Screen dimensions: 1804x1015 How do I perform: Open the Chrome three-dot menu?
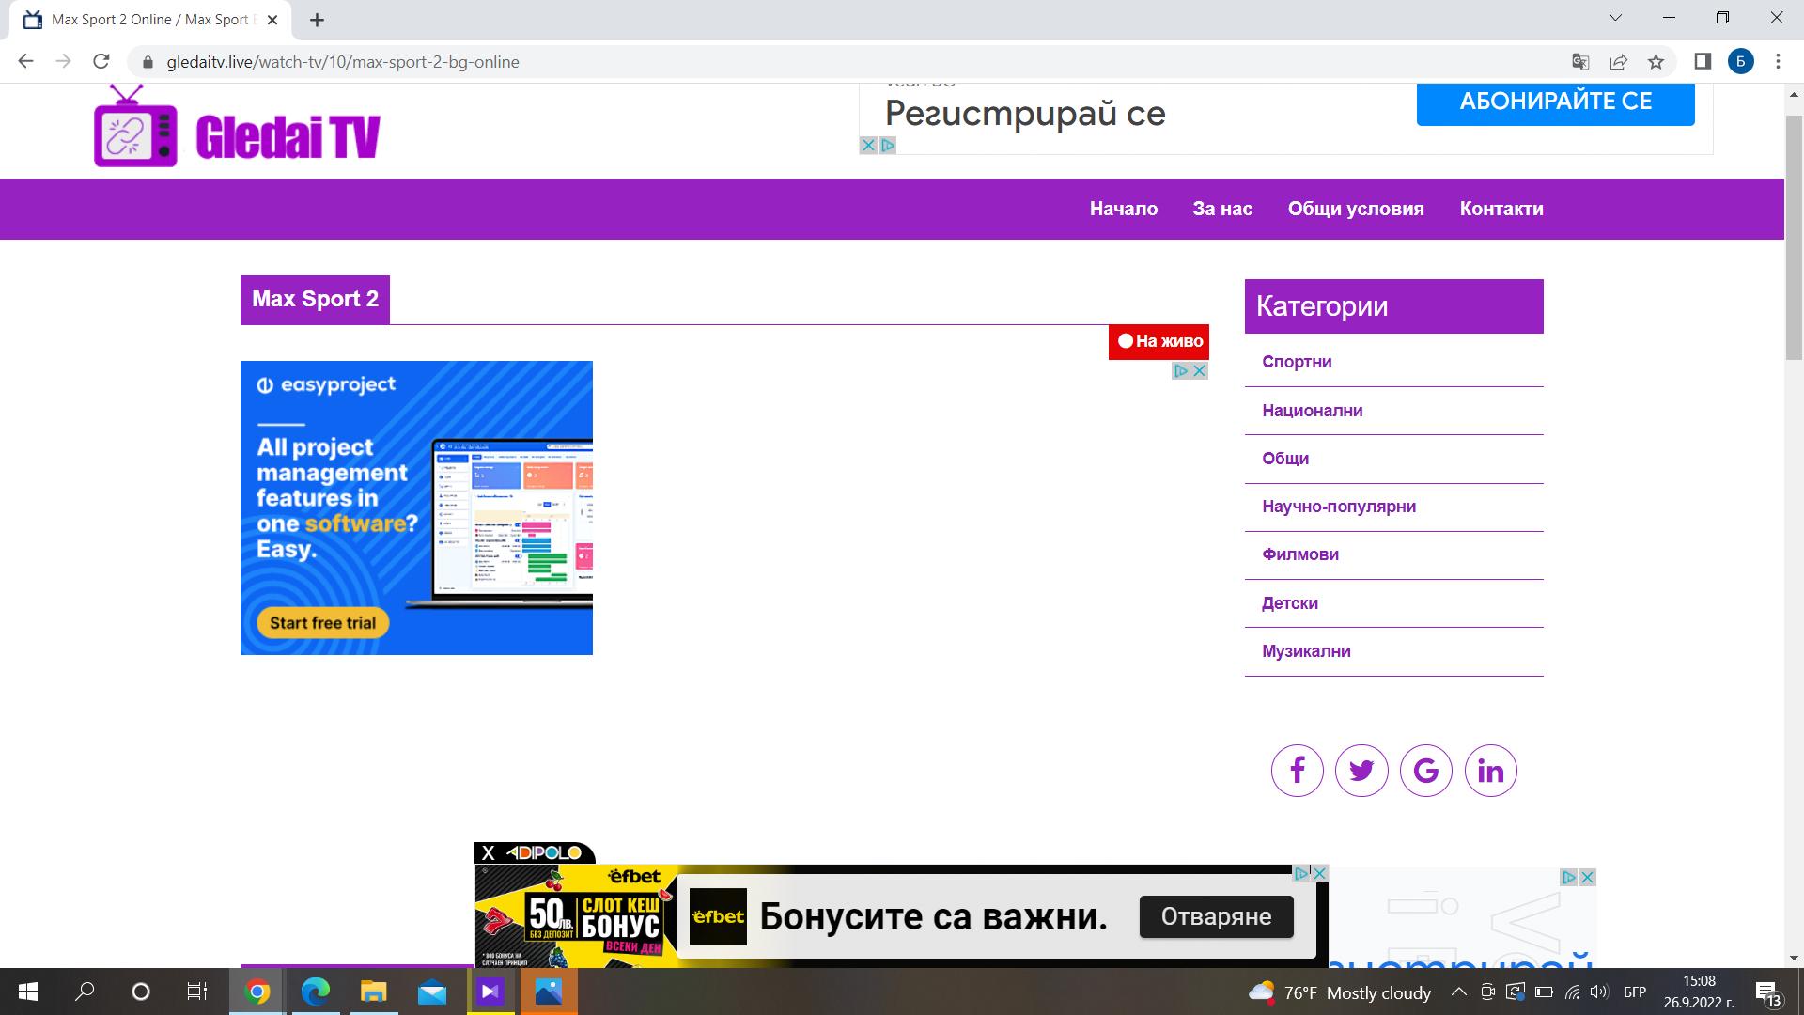[1777, 61]
